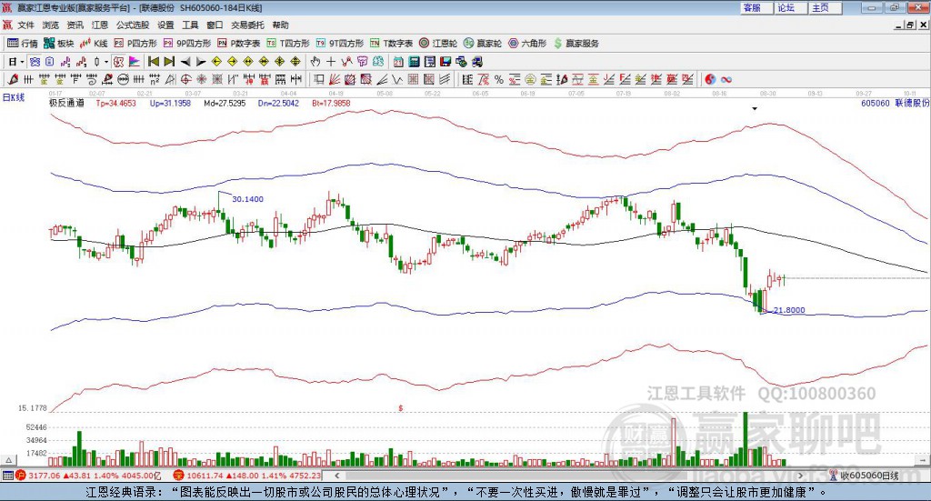Open the 江恩 menu
Screen dimensions: 931x501
tap(100, 25)
